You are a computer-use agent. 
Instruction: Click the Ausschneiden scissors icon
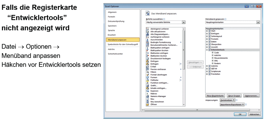[x=147, y=40]
